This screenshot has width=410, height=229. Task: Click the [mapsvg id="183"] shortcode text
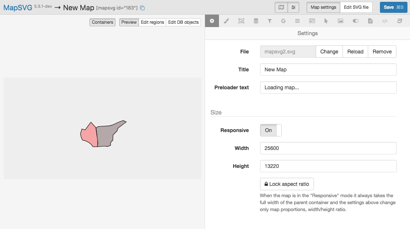point(117,8)
